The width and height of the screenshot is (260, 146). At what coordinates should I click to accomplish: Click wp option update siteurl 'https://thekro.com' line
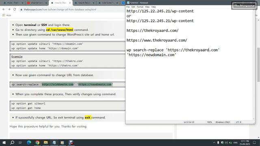(47, 61)
